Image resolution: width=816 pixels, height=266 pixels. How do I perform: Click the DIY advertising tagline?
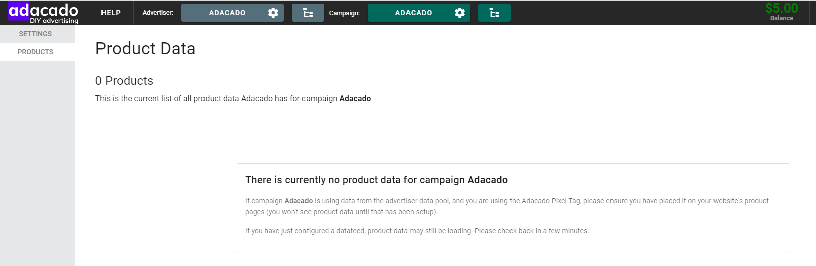[x=54, y=21]
